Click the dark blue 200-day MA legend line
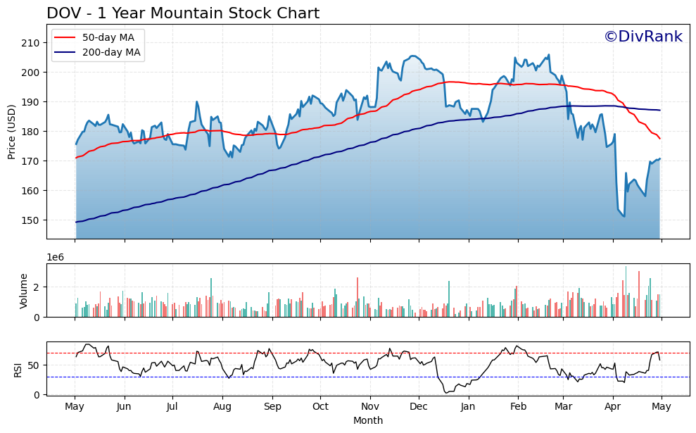Viewport: 696px width, 433px height. 65,52
